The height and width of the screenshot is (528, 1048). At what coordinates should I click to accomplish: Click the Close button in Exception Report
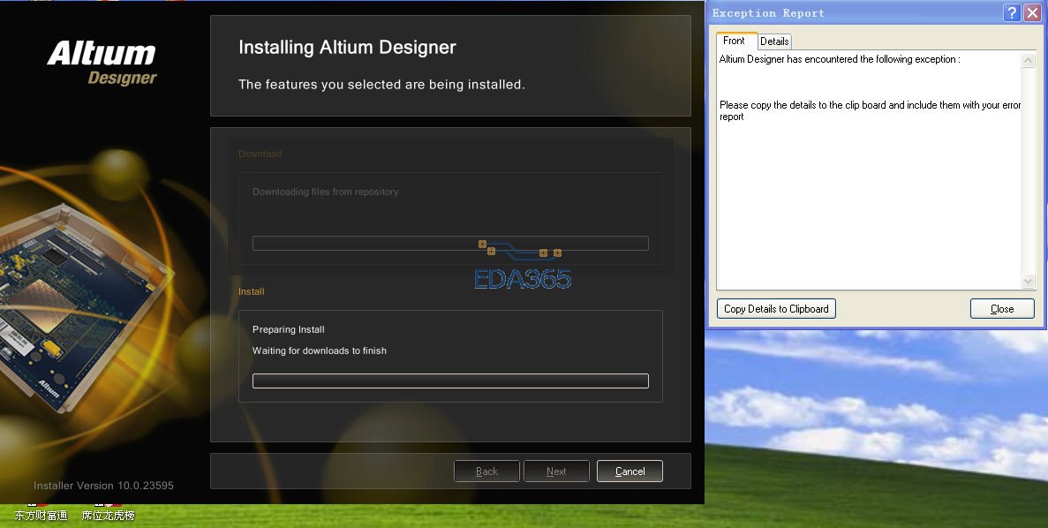point(1002,309)
